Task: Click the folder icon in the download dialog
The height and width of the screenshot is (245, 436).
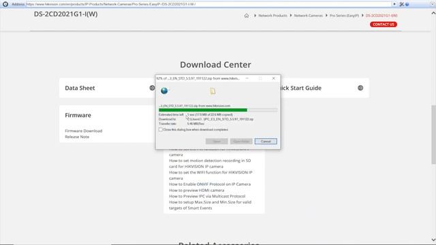Action: point(213,91)
